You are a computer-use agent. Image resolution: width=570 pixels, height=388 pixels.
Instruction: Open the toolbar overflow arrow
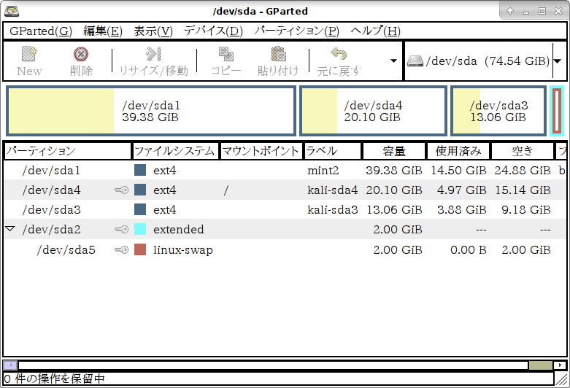tap(393, 61)
